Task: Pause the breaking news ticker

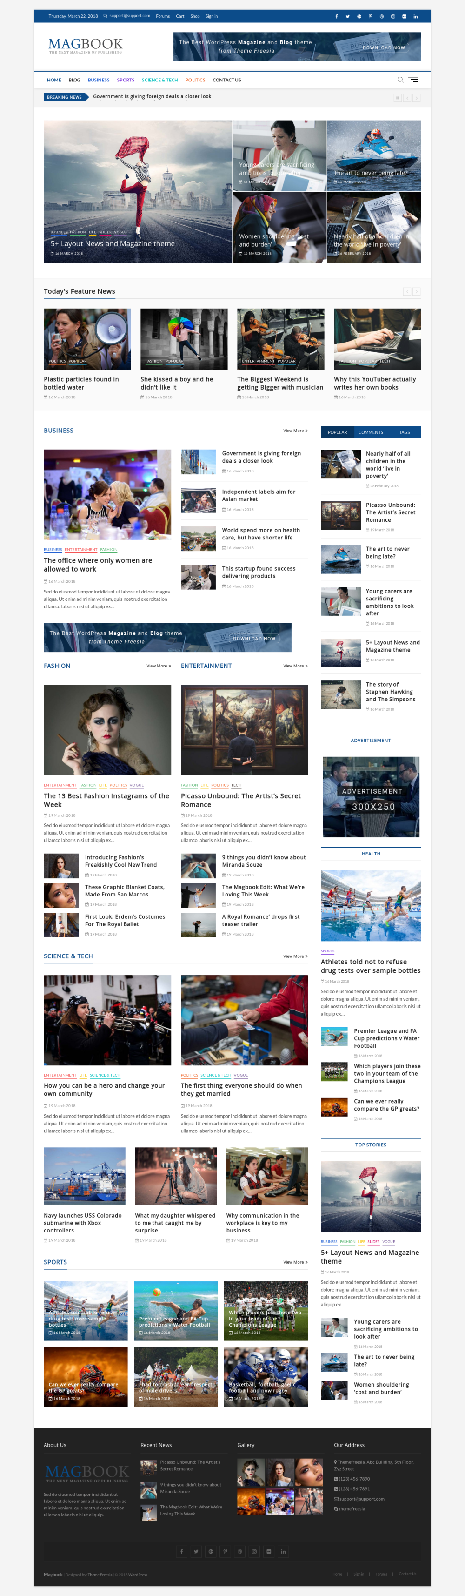Action: 398,97
